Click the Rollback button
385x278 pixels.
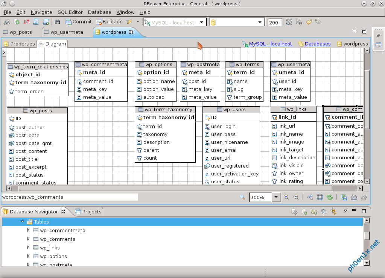click(x=109, y=22)
